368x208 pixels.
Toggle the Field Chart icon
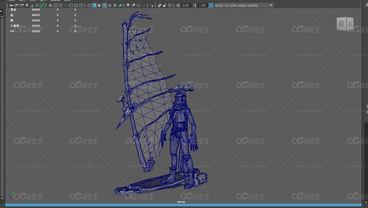pyautogui.click(x=71, y=5)
